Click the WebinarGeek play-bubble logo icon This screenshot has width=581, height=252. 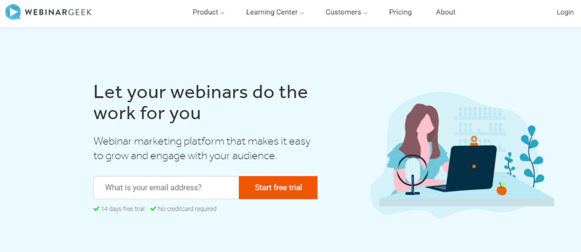pyautogui.click(x=13, y=12)
